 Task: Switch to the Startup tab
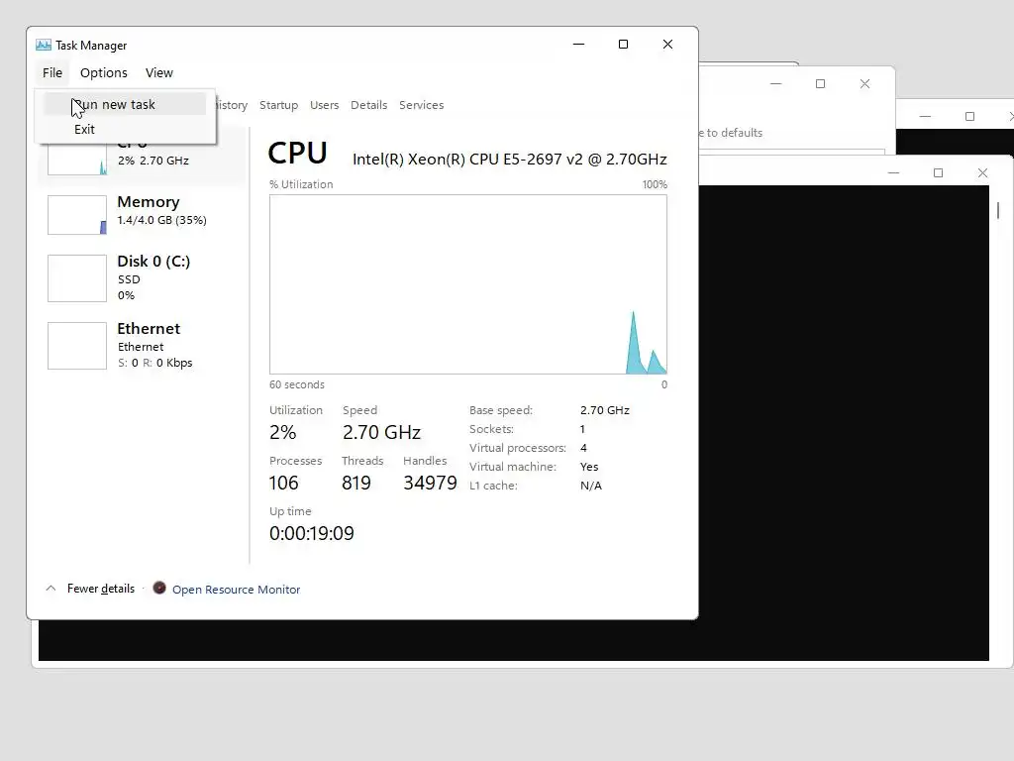click(x=278, y=105)
